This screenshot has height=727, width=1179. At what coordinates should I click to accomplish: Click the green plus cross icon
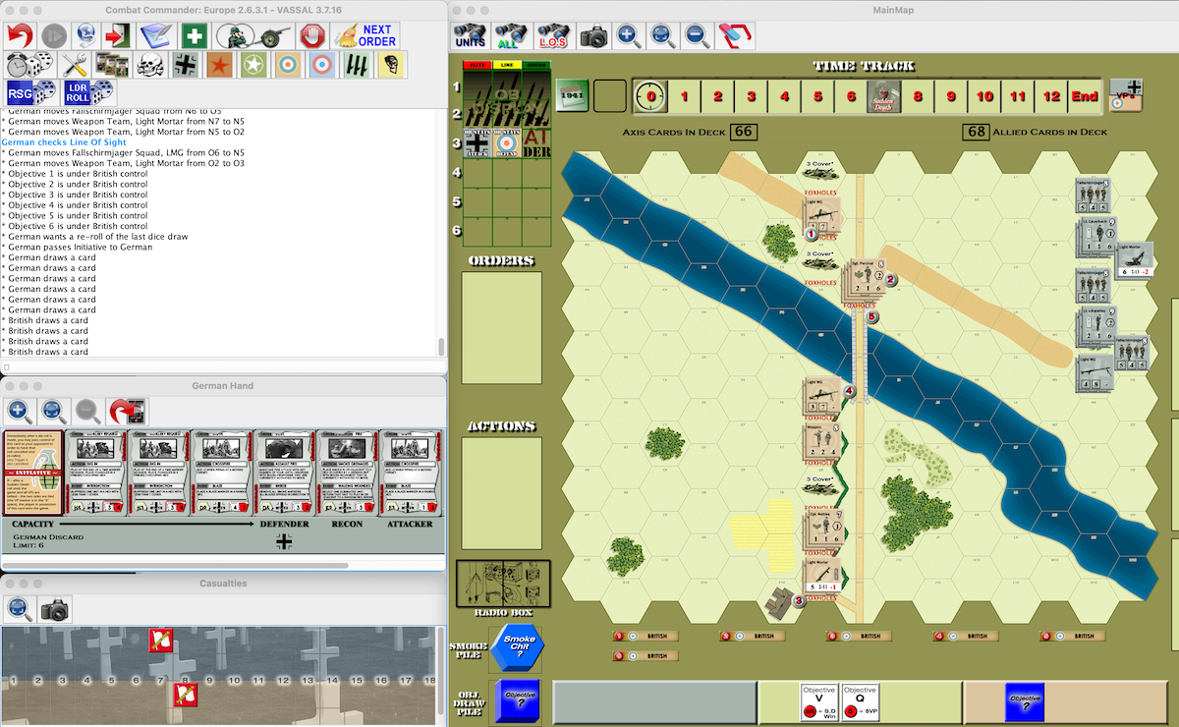pyautogui.click(x=195, y=35)
